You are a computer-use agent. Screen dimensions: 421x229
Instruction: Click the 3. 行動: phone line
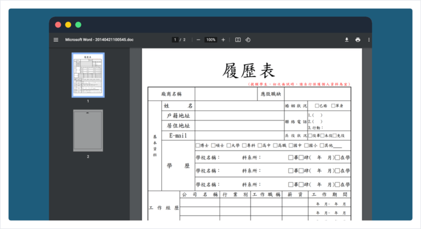(316, 128)
